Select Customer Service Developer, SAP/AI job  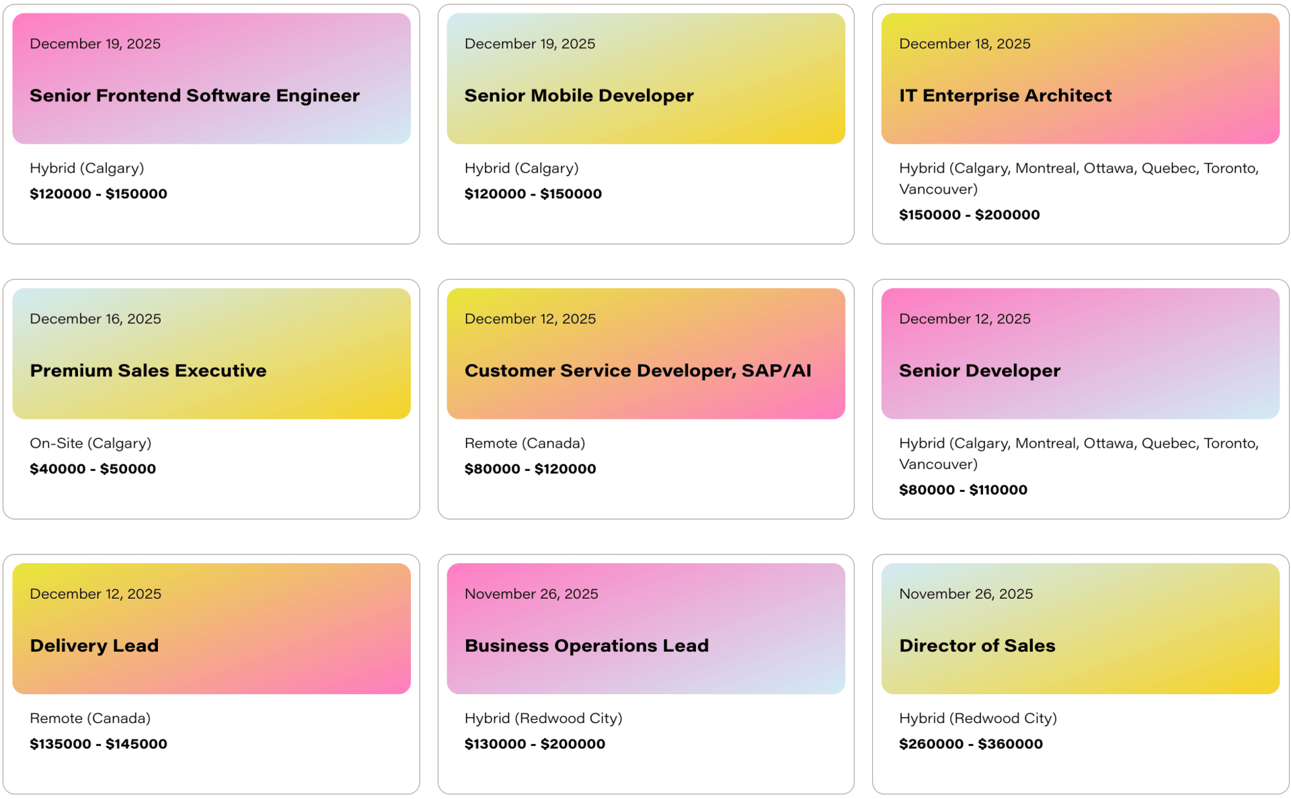tap(637, 370)
